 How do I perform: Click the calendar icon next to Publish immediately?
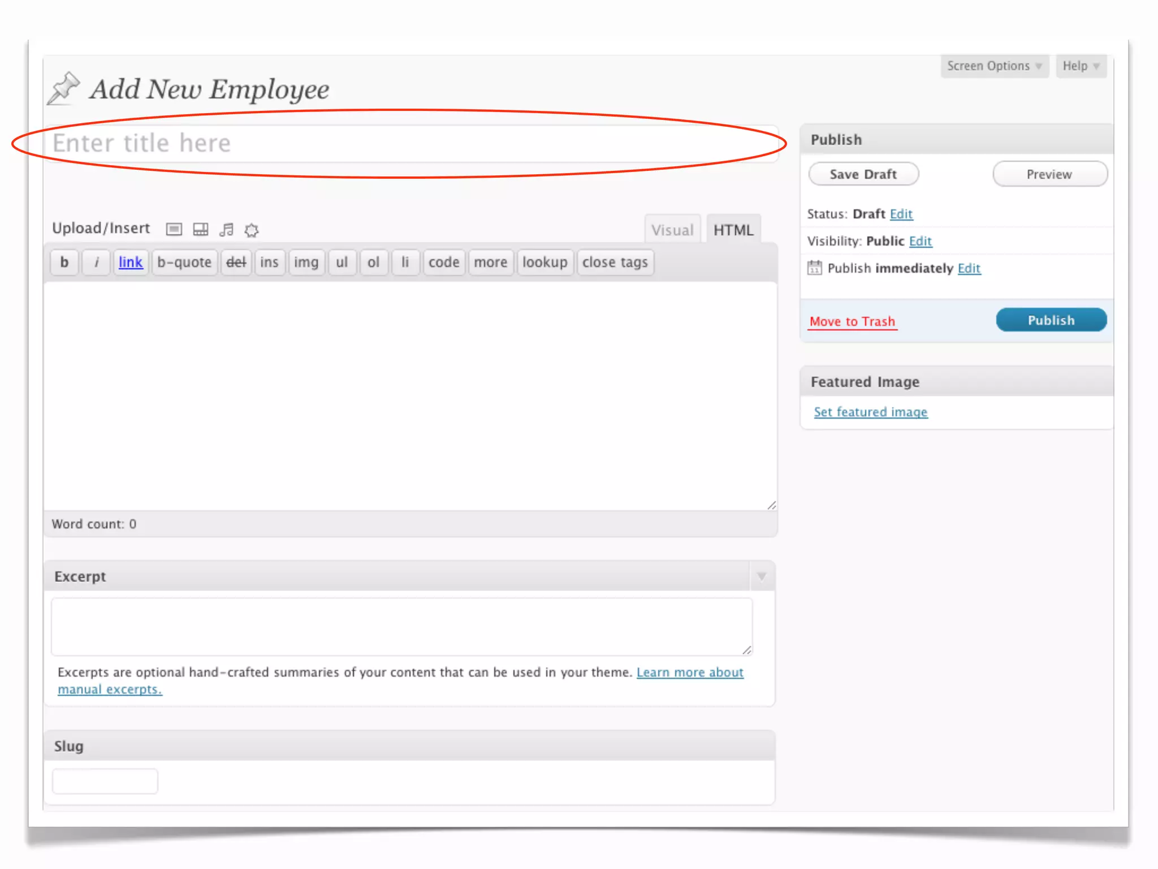814,268
